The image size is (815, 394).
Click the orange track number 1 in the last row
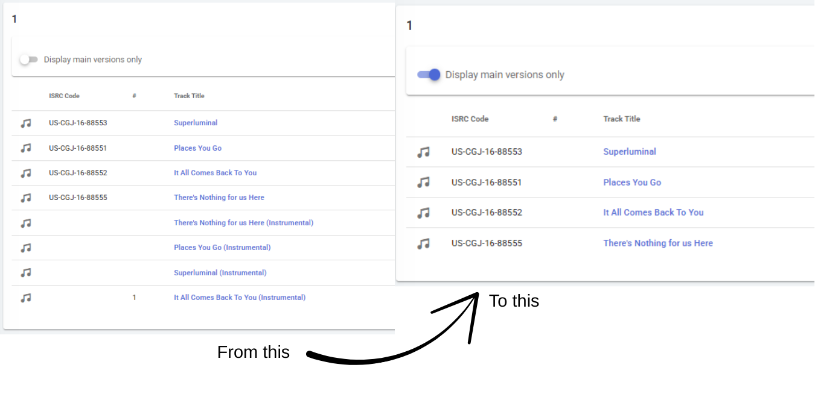134,298
